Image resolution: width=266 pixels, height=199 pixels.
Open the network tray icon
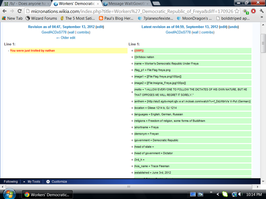click(234, 194)
